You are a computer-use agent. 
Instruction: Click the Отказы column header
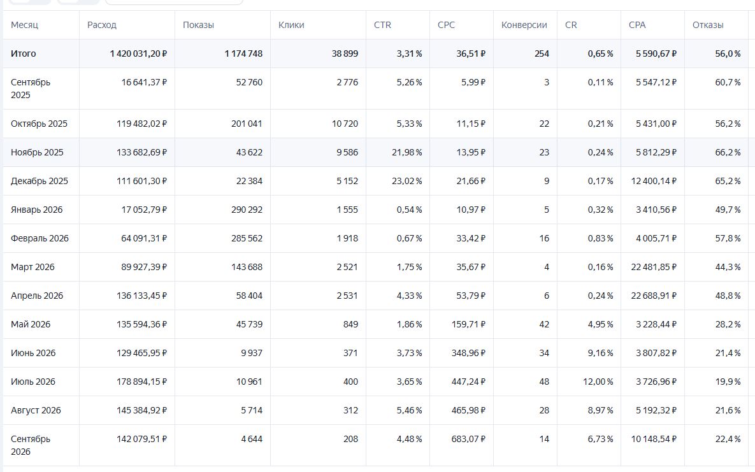coord(708,25)
